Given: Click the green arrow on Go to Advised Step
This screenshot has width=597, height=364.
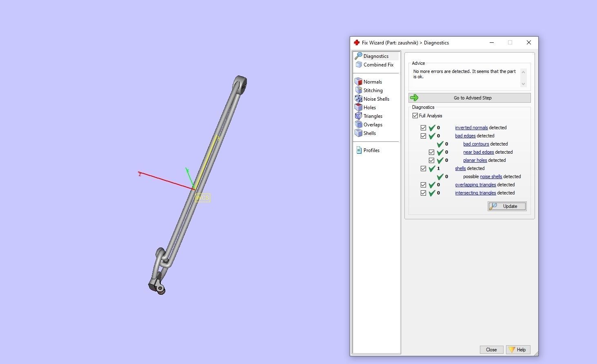Looking at the screenshot, I should click(x=414, y=97).
